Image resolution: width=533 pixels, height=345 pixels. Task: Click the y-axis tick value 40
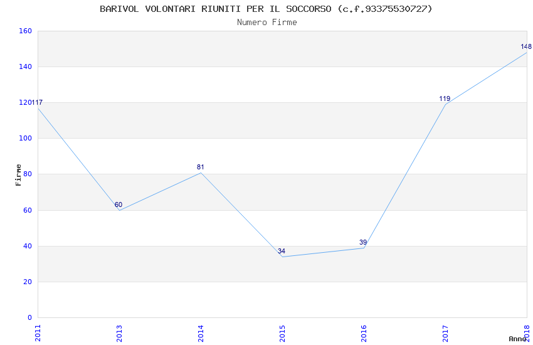click(28, 246)
